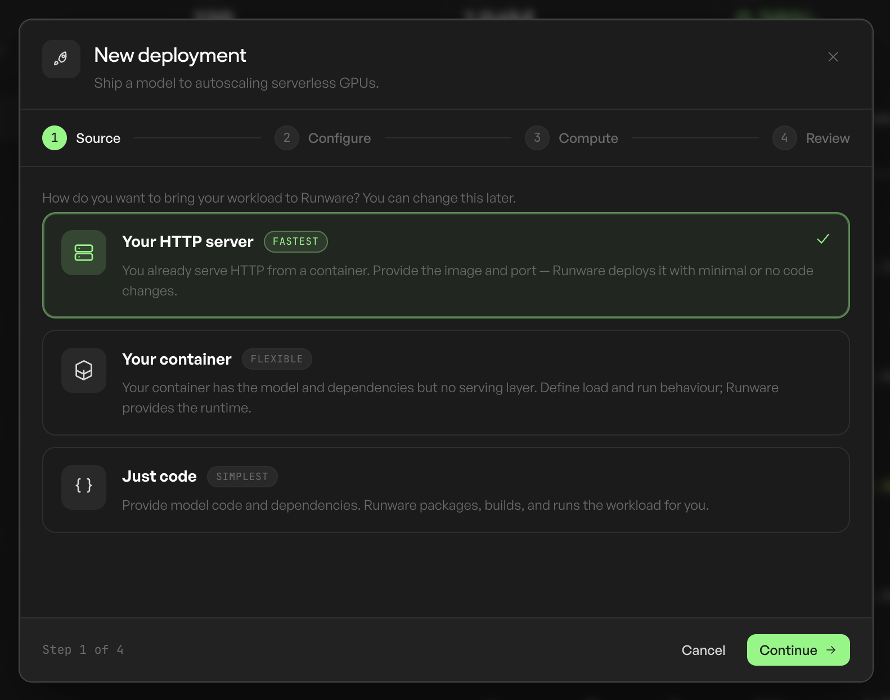Click the step 1 number circle
This screenshot has width=890, height=700.
pyautogui.click(x=55, y=138)
